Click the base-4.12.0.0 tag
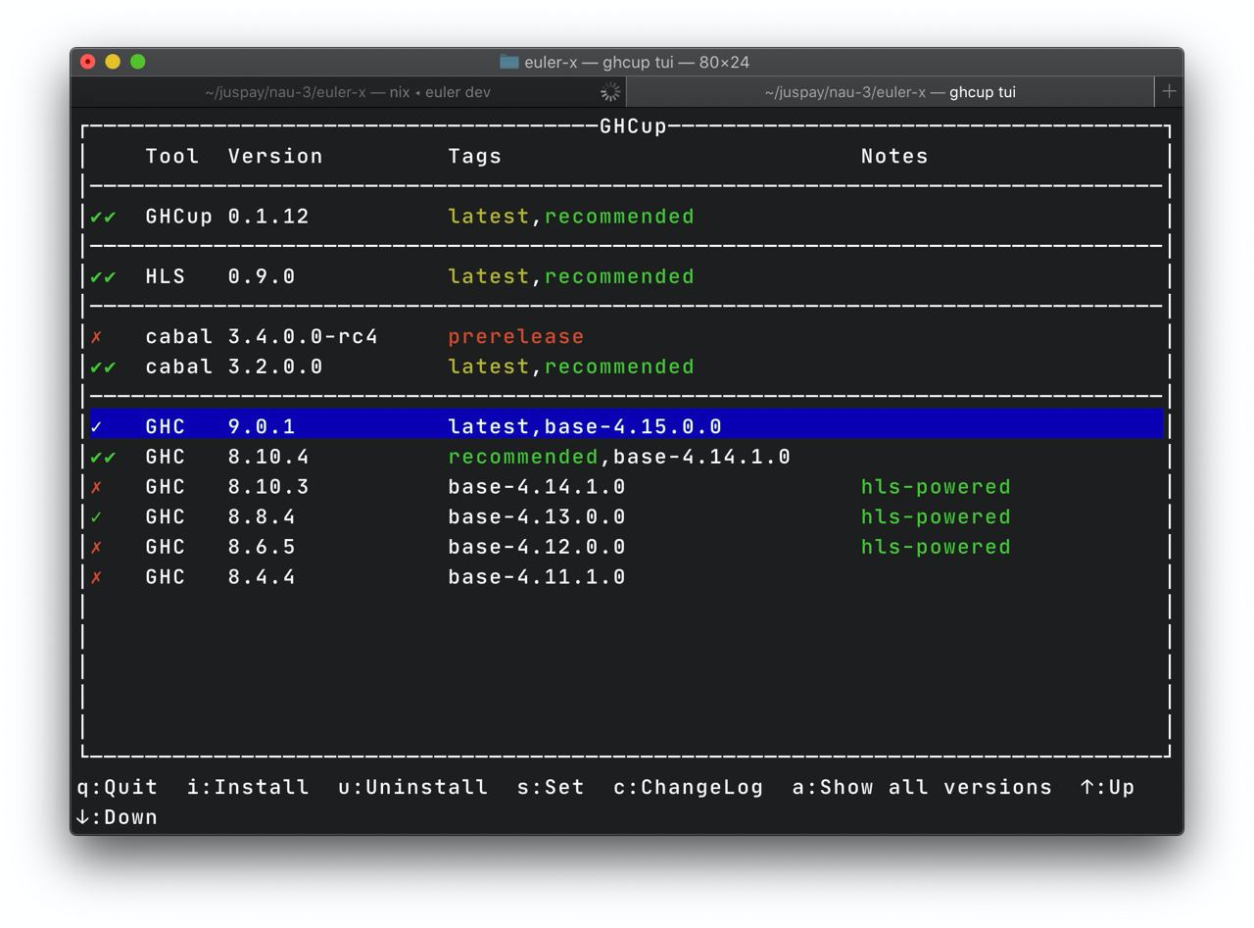Screen dimensions: 1254x928 pyautogui.click(x=537, y=548)
